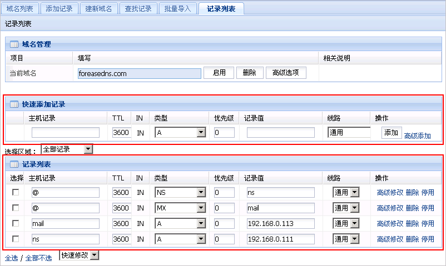Click 全部不选 to deselect all
The height and width of the screenshot is (266, 446).
click(39, 258)
